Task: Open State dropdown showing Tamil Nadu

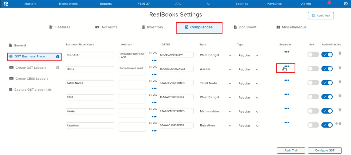Action: coord(215,83)
